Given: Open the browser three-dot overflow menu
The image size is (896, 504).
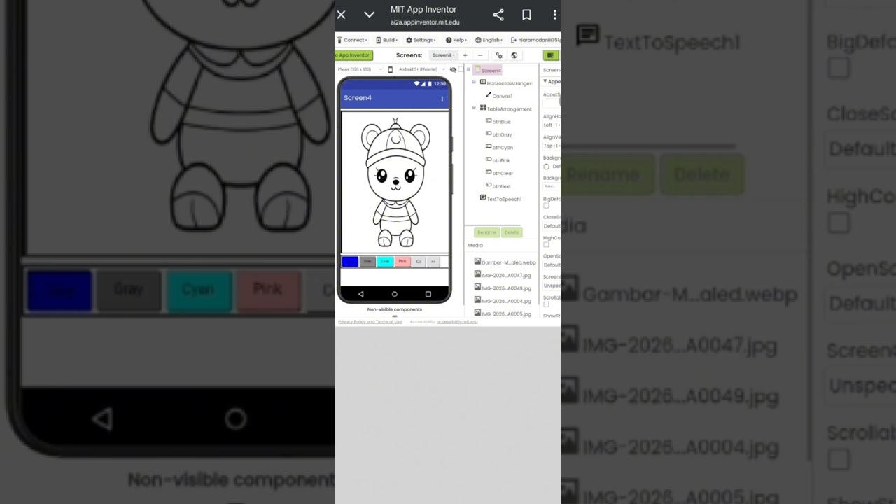Looking at the screenshot, I should click(x=554, y=15).
